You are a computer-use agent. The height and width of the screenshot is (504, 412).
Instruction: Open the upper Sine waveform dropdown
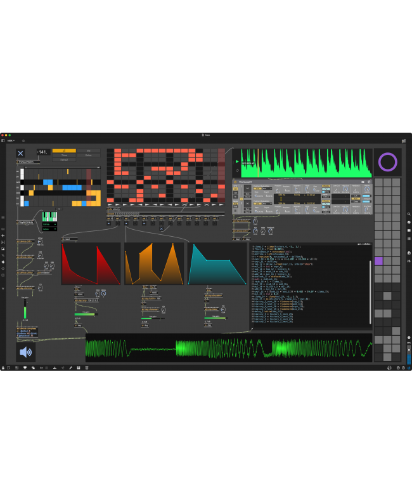point(267,189)
